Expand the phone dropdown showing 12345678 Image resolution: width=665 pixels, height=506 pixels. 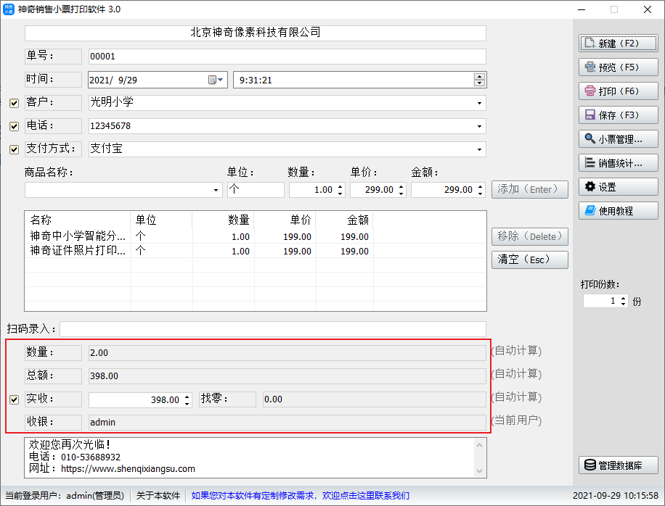tap(479, 126)
